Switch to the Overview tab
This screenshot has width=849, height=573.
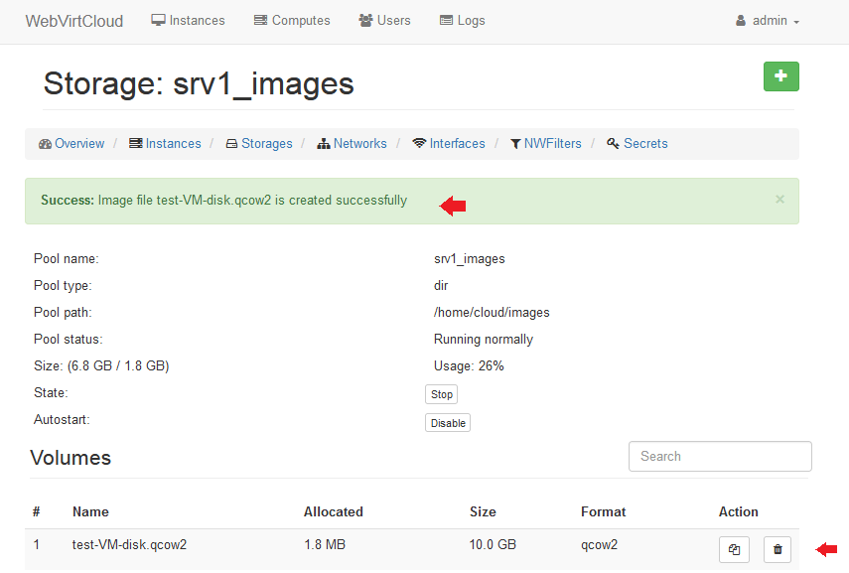click(71, 144)
